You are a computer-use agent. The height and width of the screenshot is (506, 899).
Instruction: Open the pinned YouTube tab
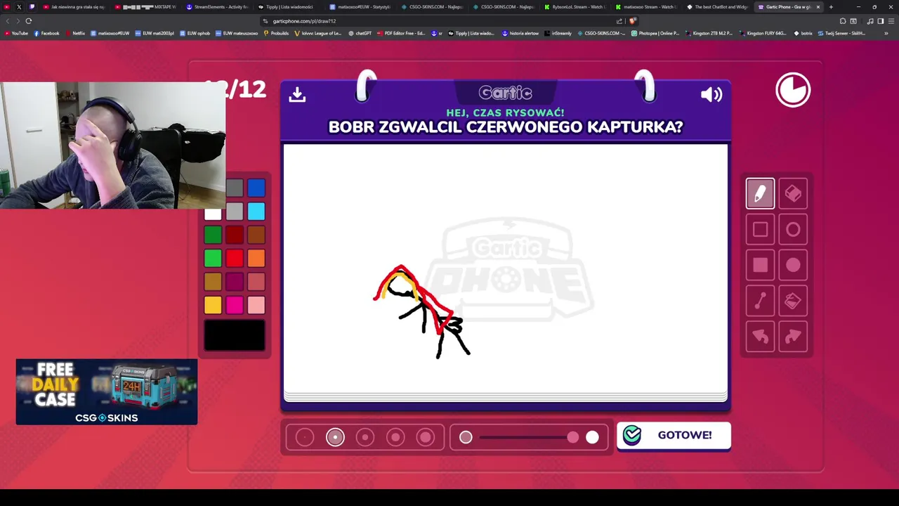(x=6, y=7)
